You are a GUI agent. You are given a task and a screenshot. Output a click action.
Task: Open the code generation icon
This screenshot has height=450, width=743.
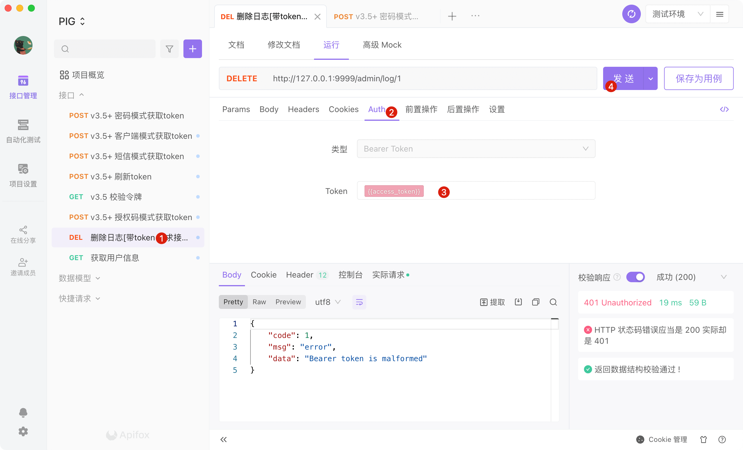pyautogui.click(x=724, y=109)
